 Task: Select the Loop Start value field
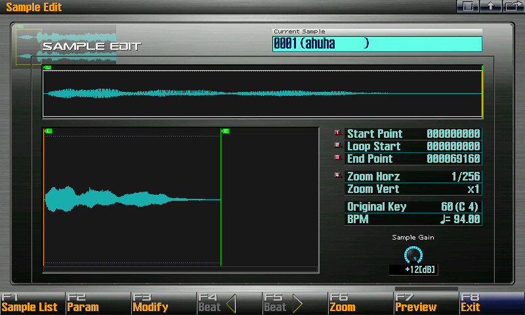pyautogui.click(x=453, y=146)
